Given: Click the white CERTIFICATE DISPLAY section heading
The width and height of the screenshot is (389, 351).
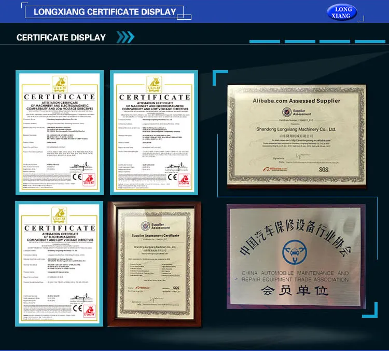Looking at the screenshot, I should [61, 37].
